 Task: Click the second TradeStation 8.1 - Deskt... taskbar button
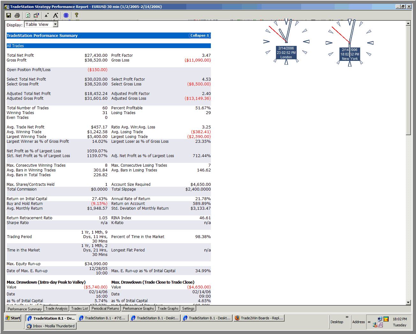click(207, 318)
